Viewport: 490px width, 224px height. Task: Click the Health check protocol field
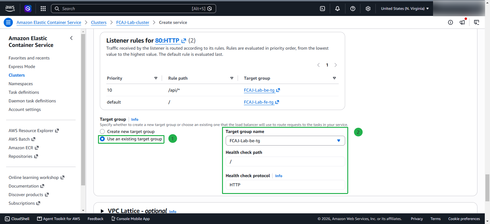click(285, 185)
